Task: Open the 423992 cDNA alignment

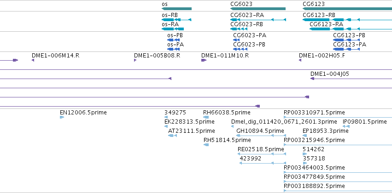Action: (263, 163)
